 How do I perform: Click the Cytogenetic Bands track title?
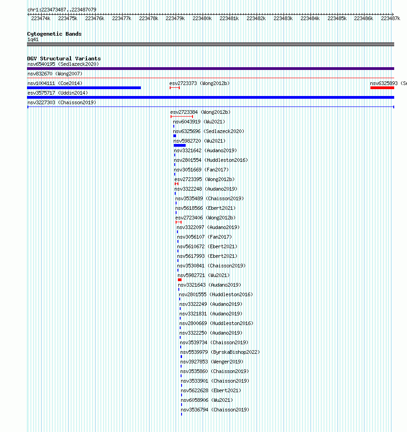click(x=54, y=34)
